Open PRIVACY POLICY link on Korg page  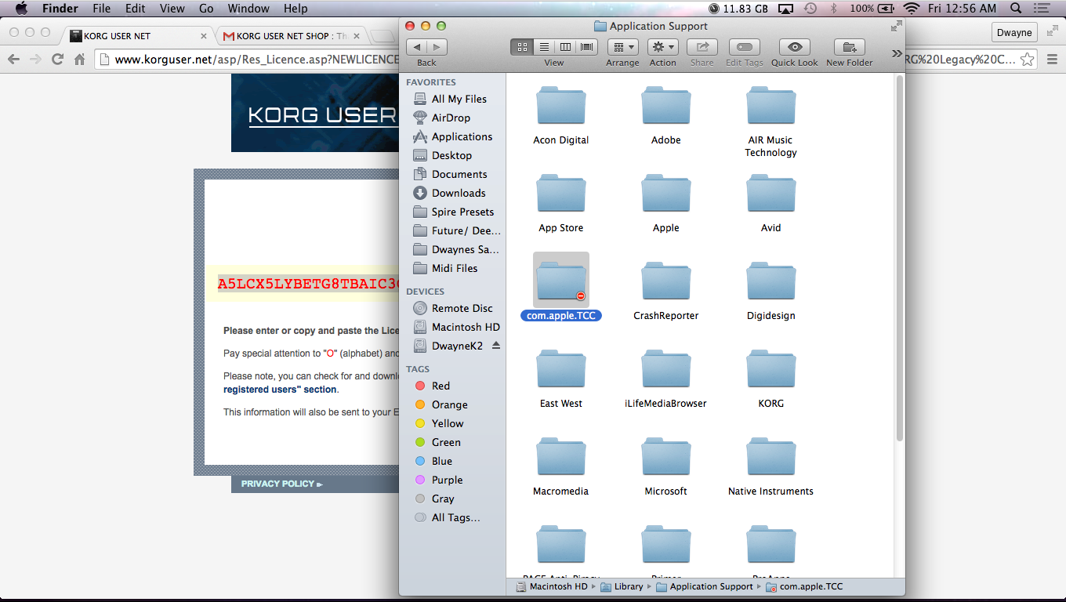[281, 484]
